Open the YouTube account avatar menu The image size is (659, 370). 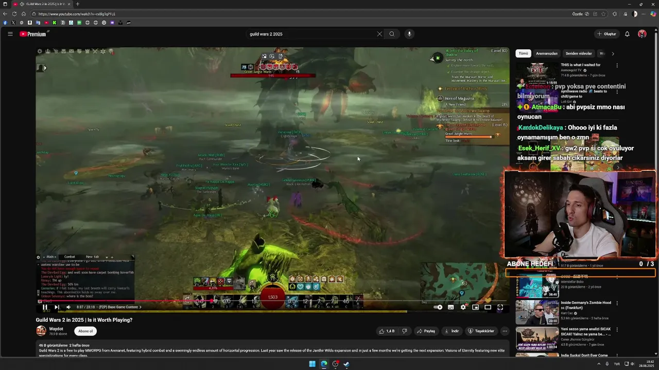pos(642,34)
